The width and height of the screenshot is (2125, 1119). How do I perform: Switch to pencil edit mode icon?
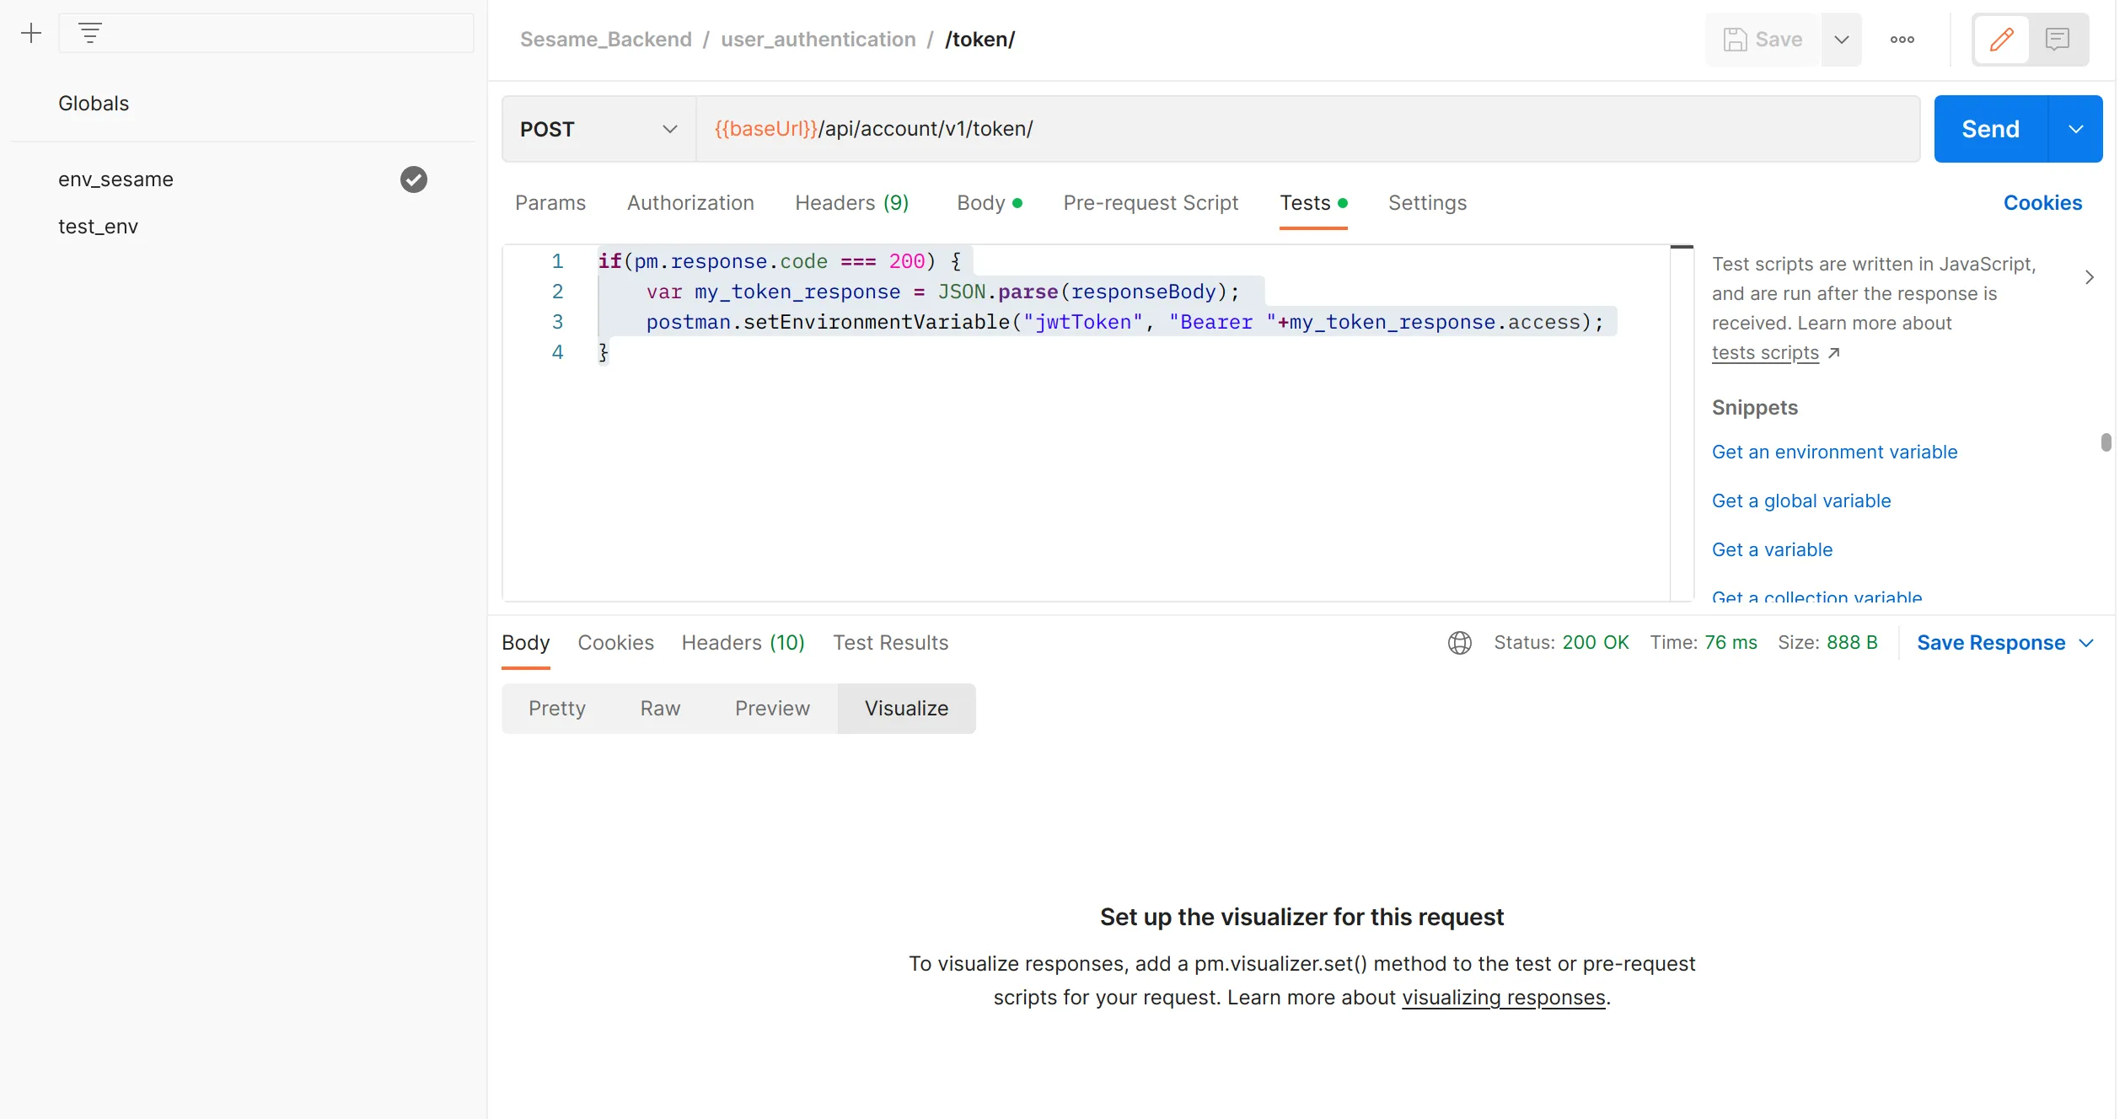tap(2001, 40)
